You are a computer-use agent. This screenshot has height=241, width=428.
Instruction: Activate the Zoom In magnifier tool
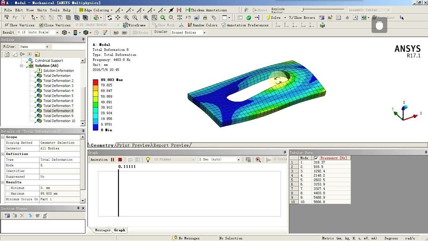[x=134, y=18]
